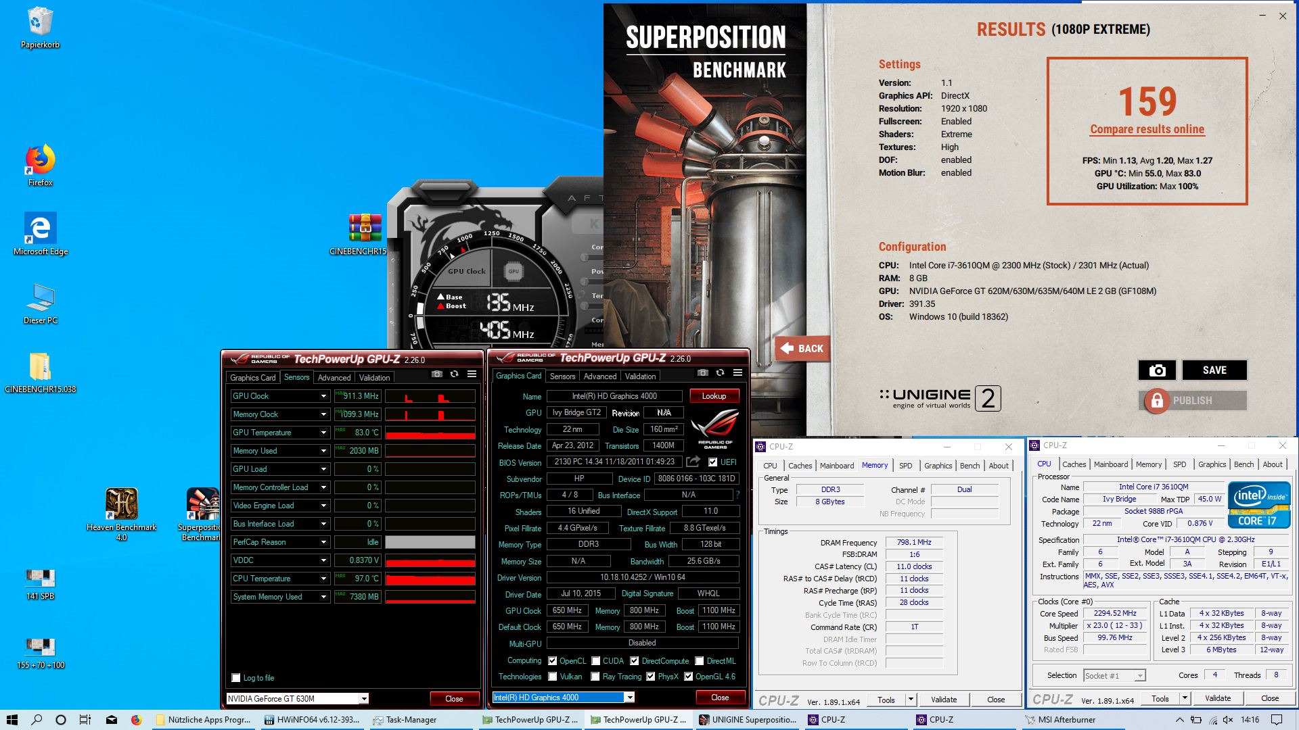Toggle the UEFI checkbox in GPU-Z
The width and height of the screenshot is (1299, 730).
click(x=712, y=462)
